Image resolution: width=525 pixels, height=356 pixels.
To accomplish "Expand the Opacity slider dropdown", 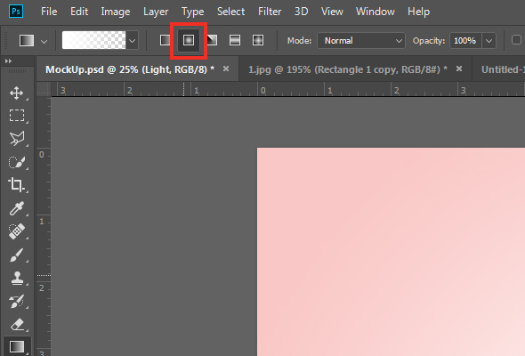I will [489, 41].
